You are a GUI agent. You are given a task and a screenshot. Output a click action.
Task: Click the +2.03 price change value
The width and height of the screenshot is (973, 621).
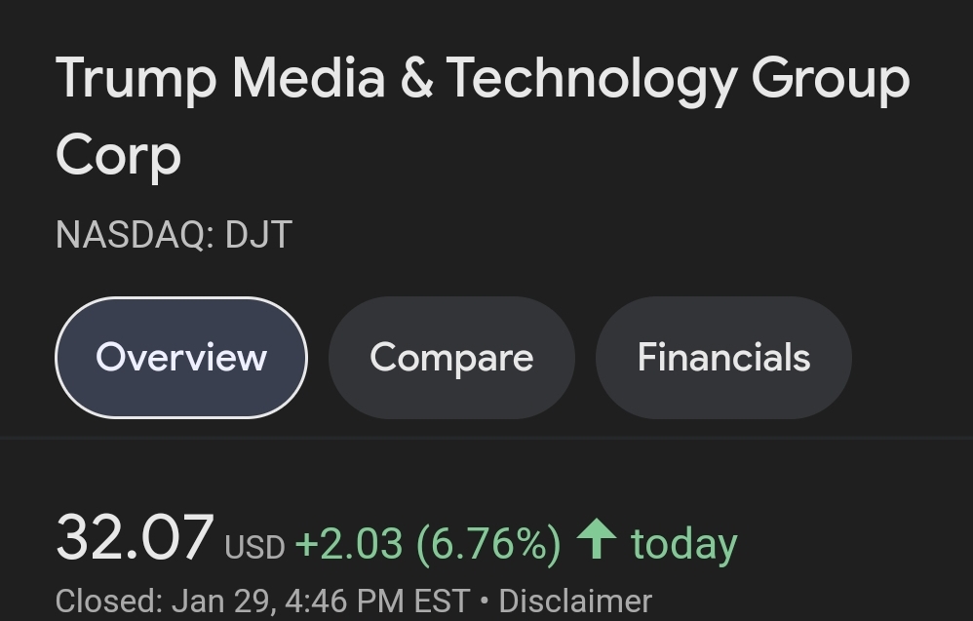click(x=349, y=544)
